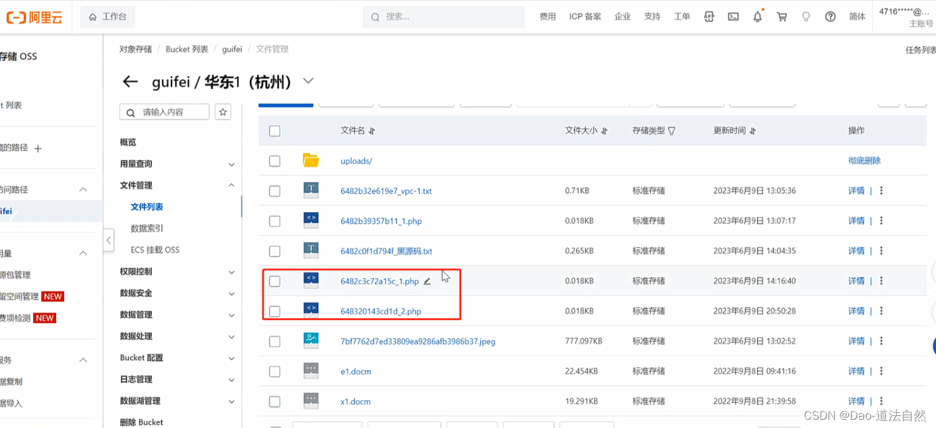The width and height of the screenshot is (936, 428).
Task: Click the API tools icon in the top bar
Action: point(709,17)
